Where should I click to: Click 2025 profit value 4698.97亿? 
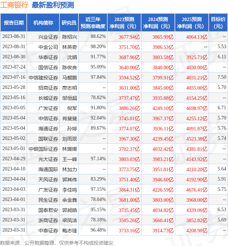coord(197,108)
